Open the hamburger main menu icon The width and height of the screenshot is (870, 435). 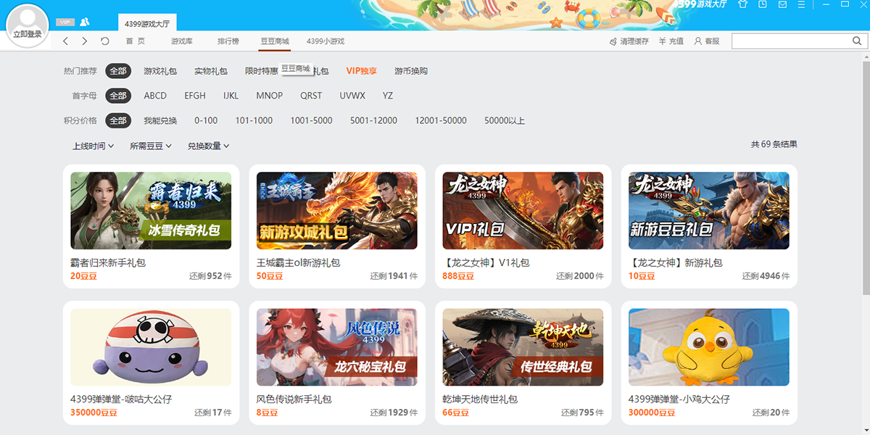(802, 6)
